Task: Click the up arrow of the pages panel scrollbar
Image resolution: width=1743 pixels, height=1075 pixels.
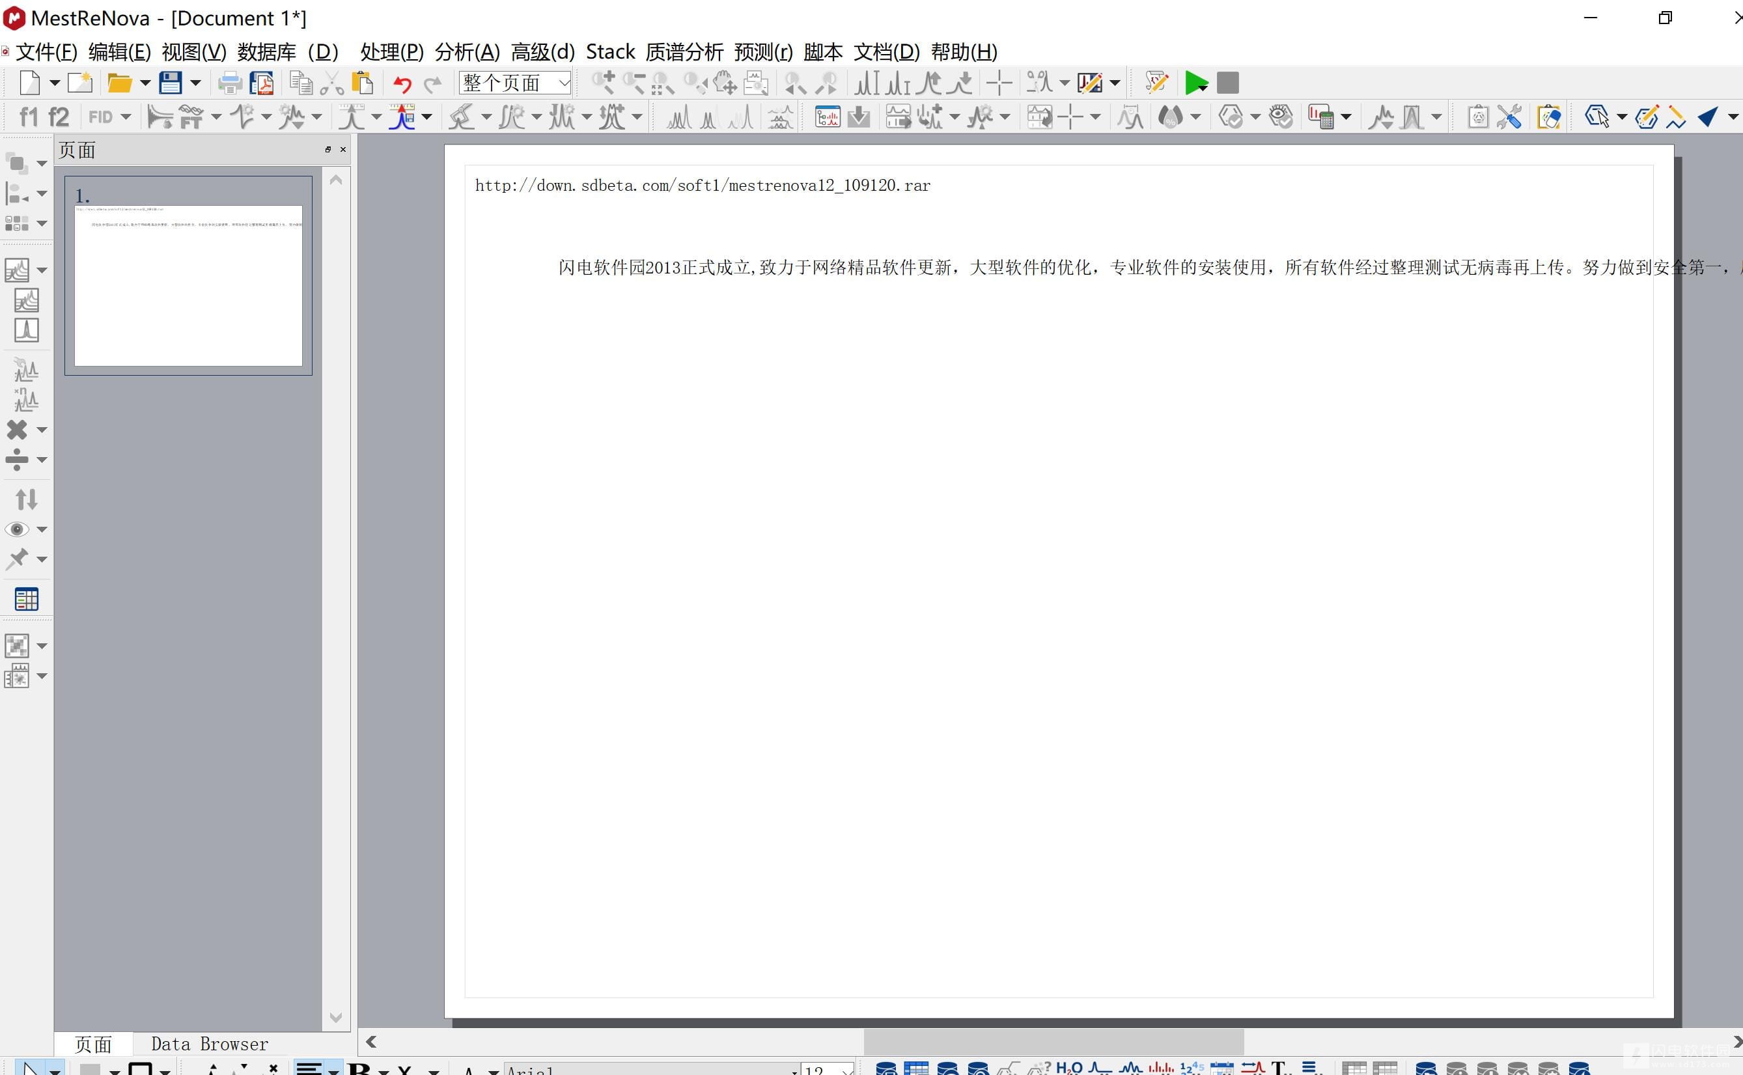Action: click(336, 180)
